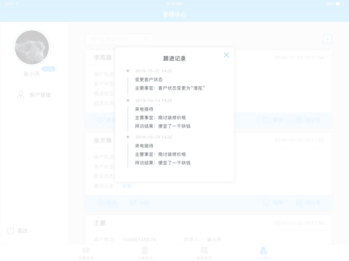Switch to the 报价优选 bottom tab

(x=204, y=253)
